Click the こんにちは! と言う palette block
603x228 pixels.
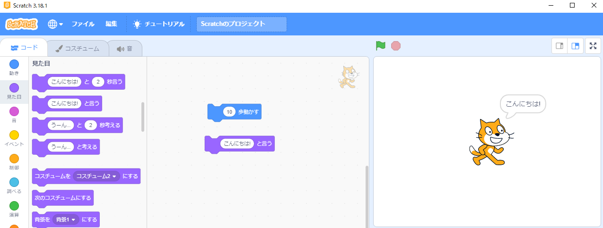point(67,104)
